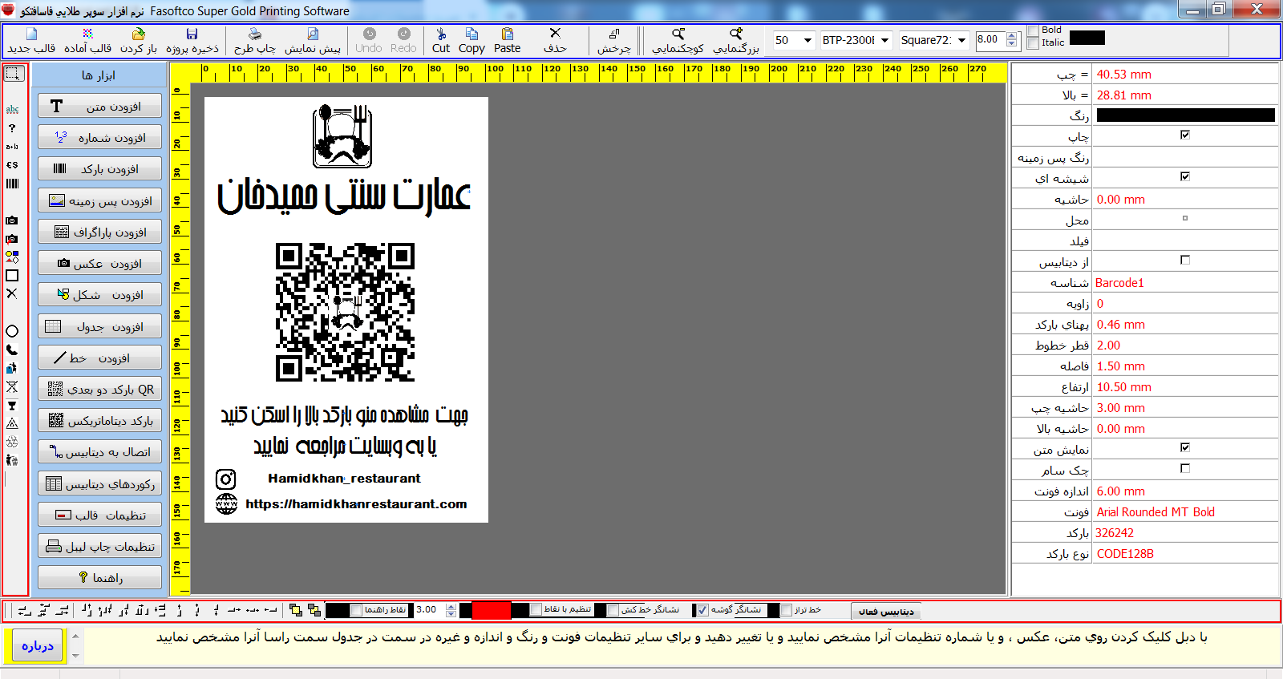
Task: Click the bring-to-front layer icon in bottom bar
Action: pyautogui.click(x=296, y=611)
